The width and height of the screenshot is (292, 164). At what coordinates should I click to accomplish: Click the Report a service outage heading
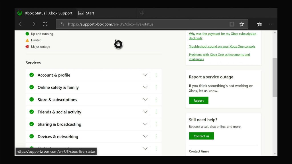(x=211, y=77)
